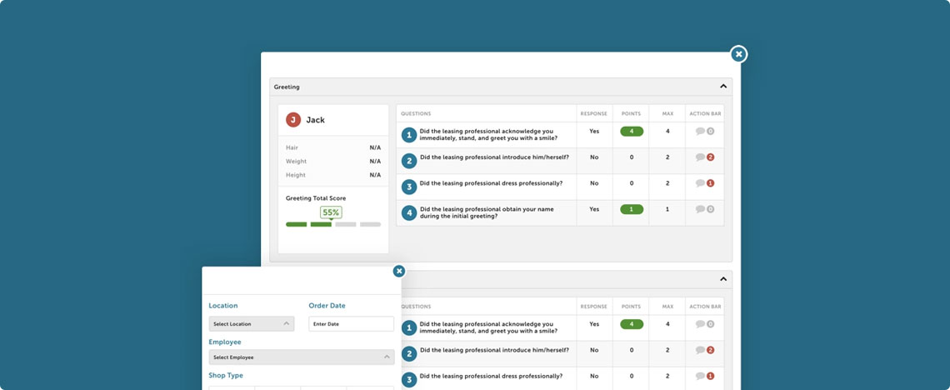Click the ACTION BAR header in lower table

point(705,307)
